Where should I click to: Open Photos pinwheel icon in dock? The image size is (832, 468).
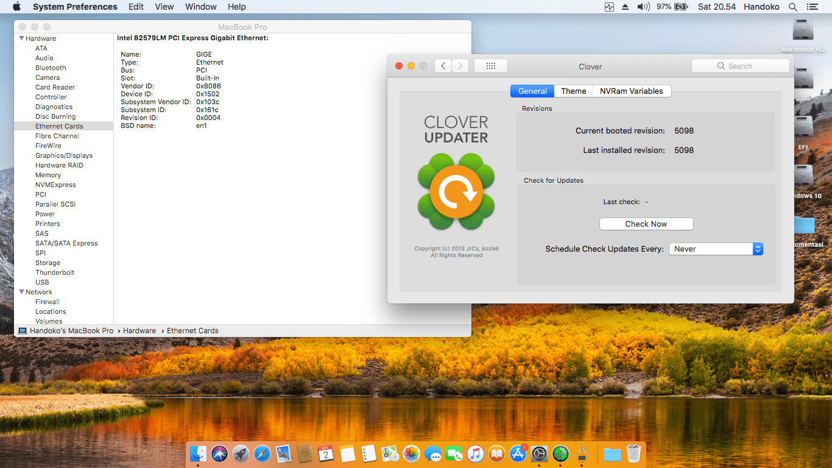point(412,453)
